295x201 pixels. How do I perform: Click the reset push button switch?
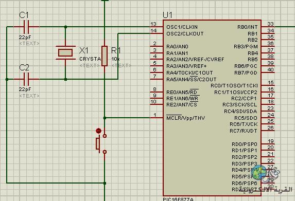tap(101, 144)
